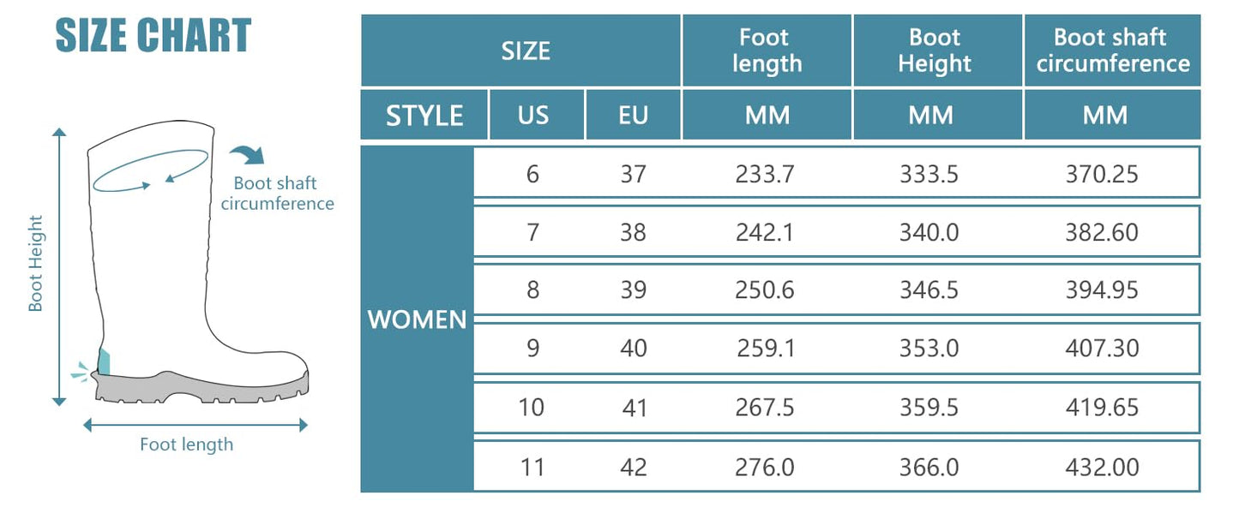Click the EU 39 size cell
The width and height of the screenshot is (1239, 507).
coord(633,290)
